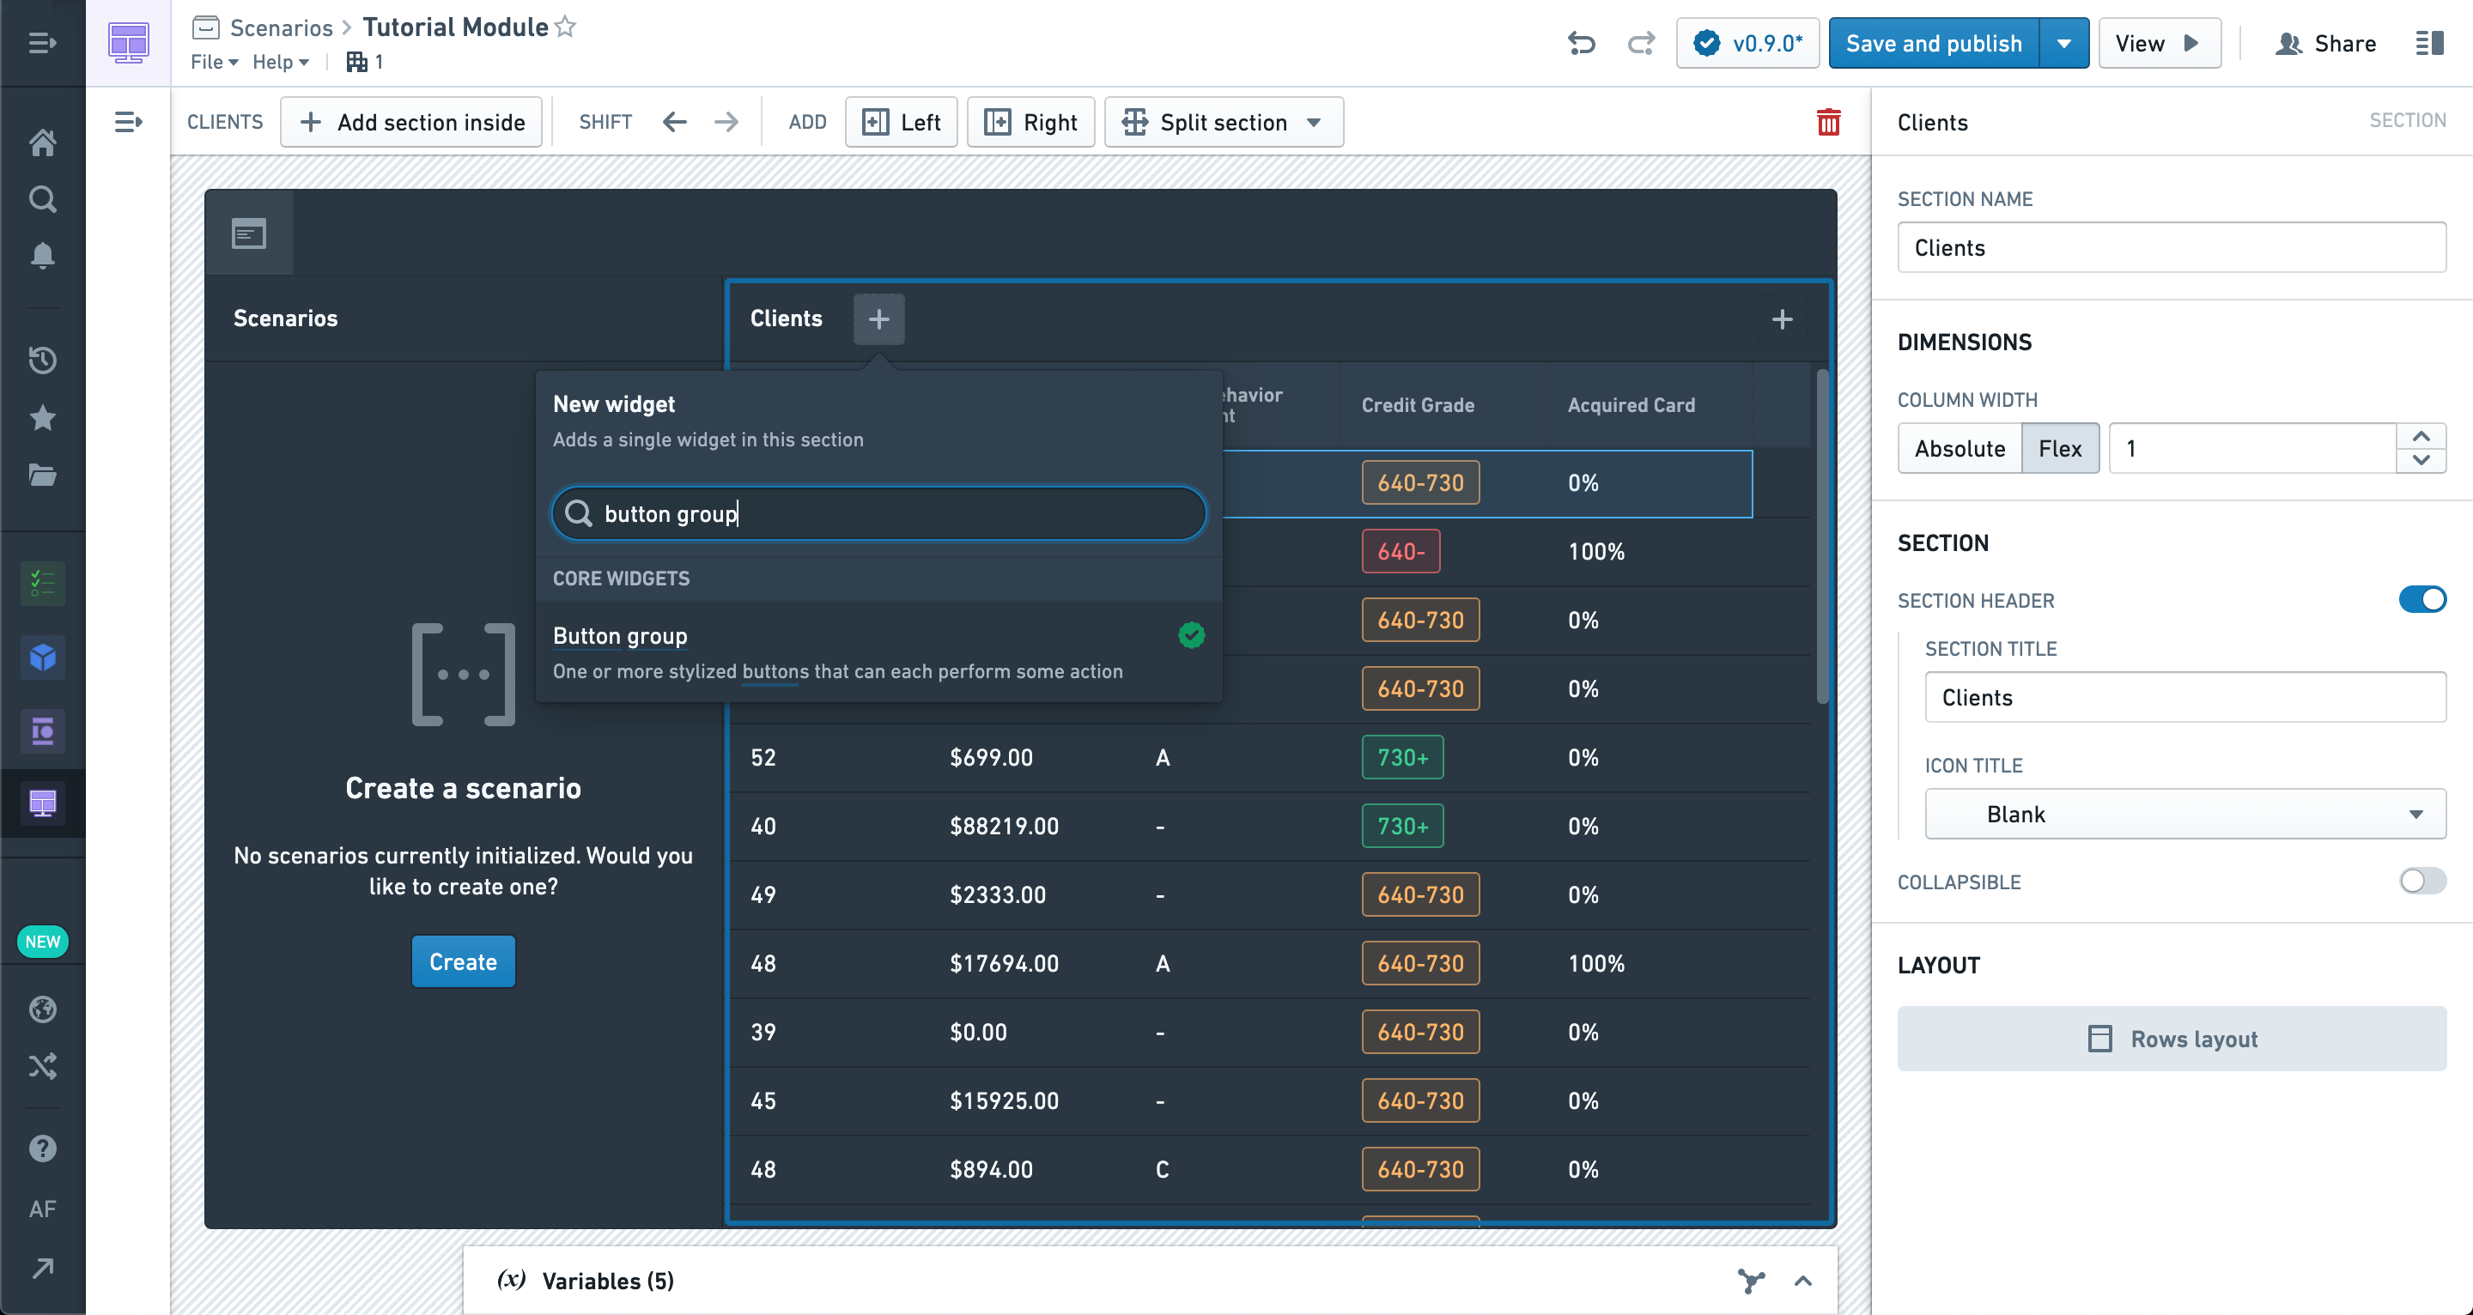This screenshot has height=1315, width=2473.
Task: Click the Rows layout button
Action: tap(2172, 1039)
